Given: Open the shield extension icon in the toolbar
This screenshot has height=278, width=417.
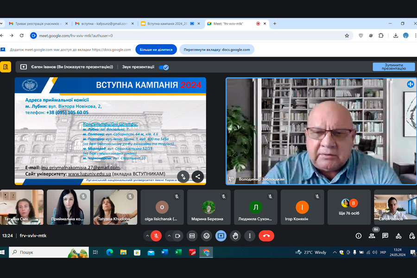Looking at the screenshot, I should coord(361,36).
